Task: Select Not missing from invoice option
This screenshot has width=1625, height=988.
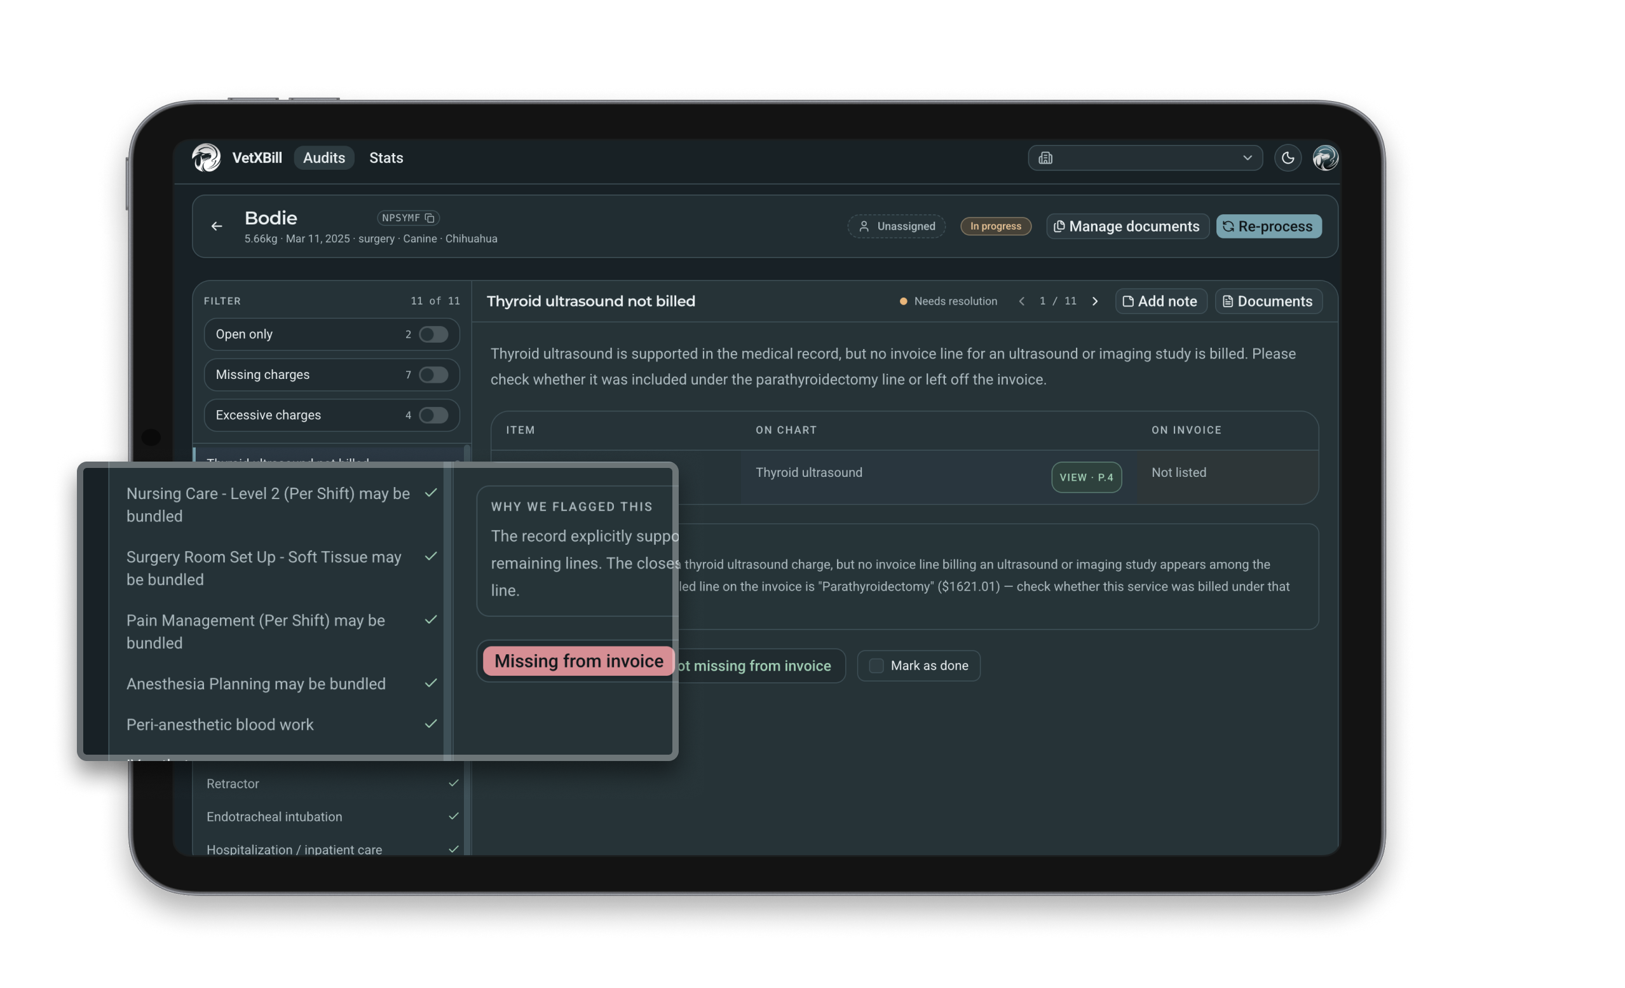Action: [754, 665]
